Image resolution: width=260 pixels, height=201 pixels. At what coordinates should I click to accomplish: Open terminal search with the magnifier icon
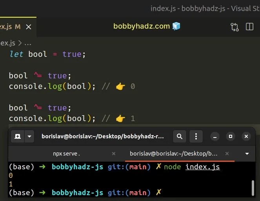(x=180, y=136)
